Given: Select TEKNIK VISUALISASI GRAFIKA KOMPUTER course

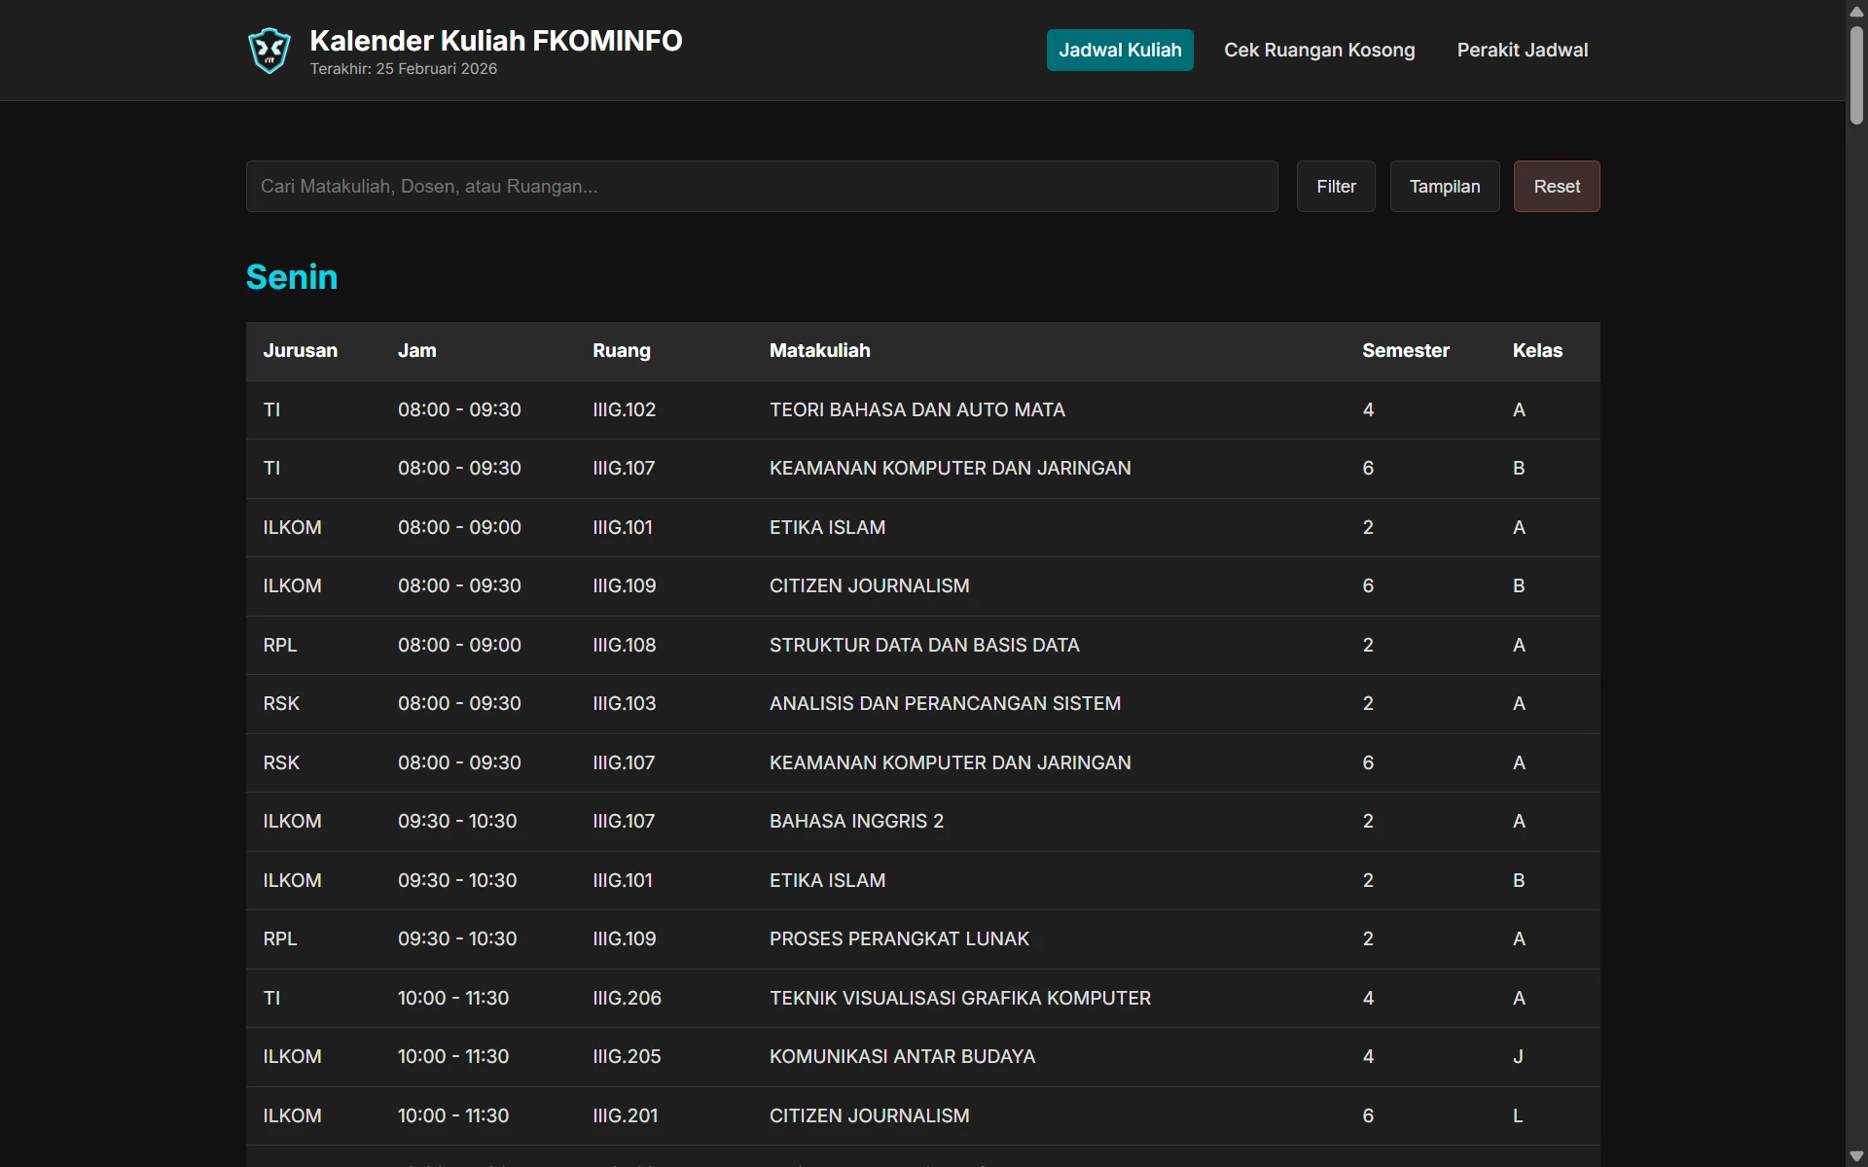Looking at the screenshot, I should tap(960, 998).
